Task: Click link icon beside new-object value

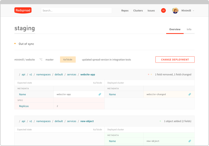Action: tap(190, 141)
